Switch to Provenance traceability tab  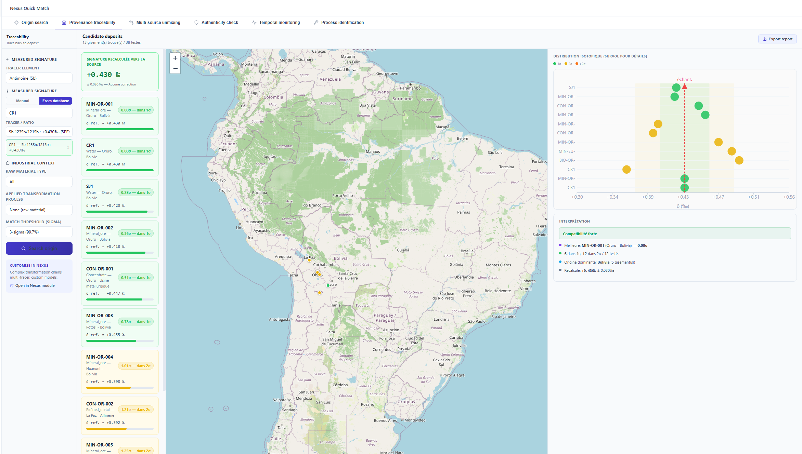[x=88, y=23]
